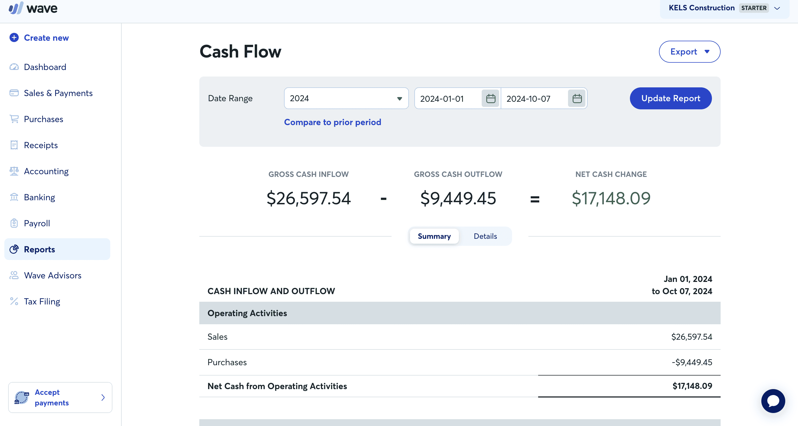Viewport: 798px width, 426px height.
Task: Click the Create new plus icon
Action: 14,37
